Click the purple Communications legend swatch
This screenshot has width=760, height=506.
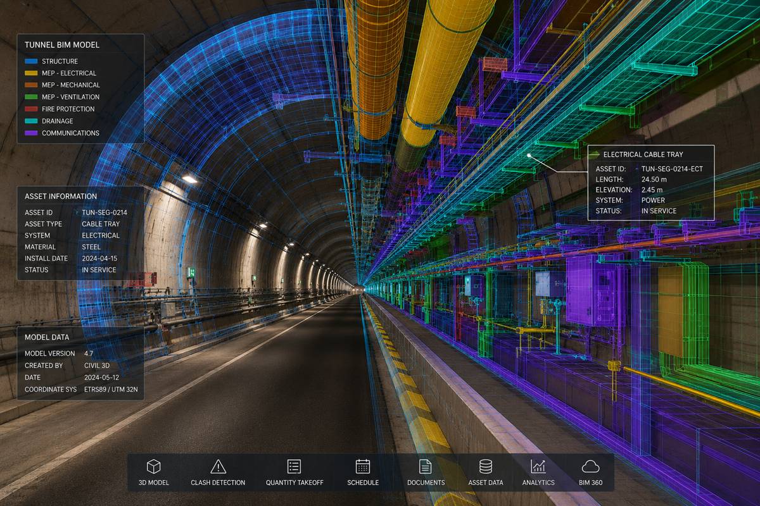tap(31, 133)
